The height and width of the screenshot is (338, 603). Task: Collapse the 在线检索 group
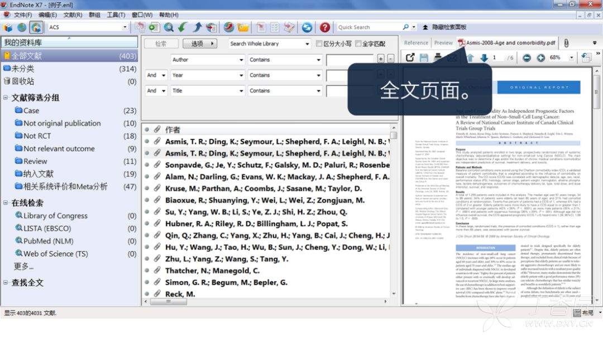(6, 202)
